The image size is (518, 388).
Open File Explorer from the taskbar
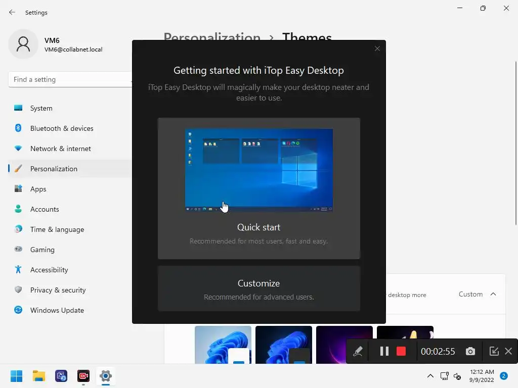click(x=38, y=376)
